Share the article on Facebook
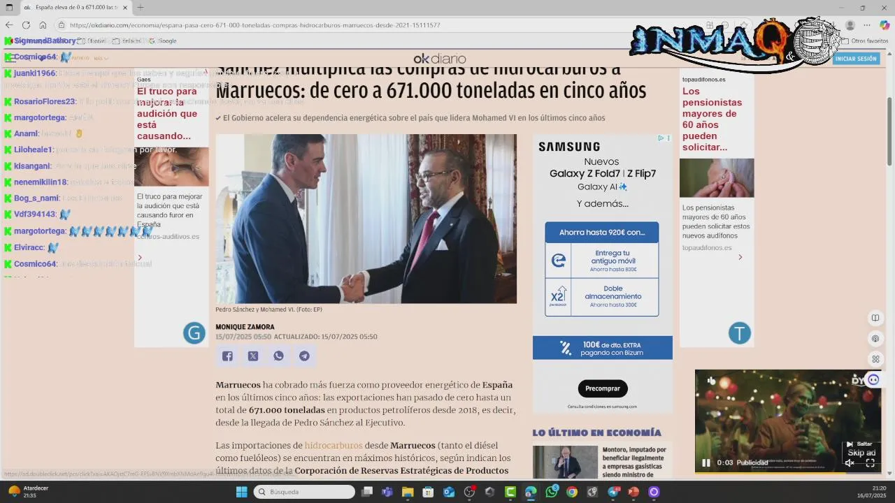 click(227, 356)
